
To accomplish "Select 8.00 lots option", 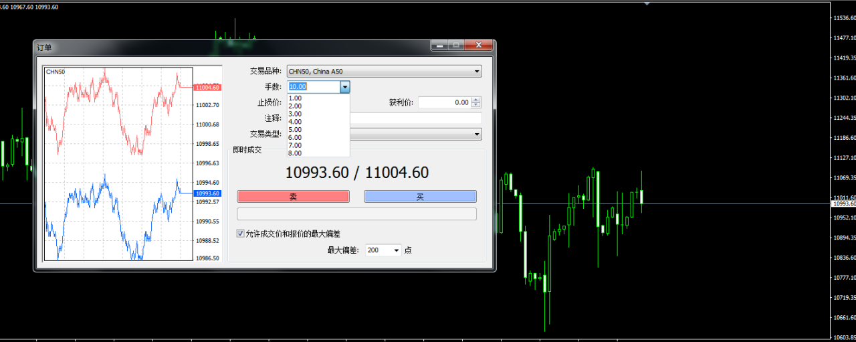I will click(295, 153).
